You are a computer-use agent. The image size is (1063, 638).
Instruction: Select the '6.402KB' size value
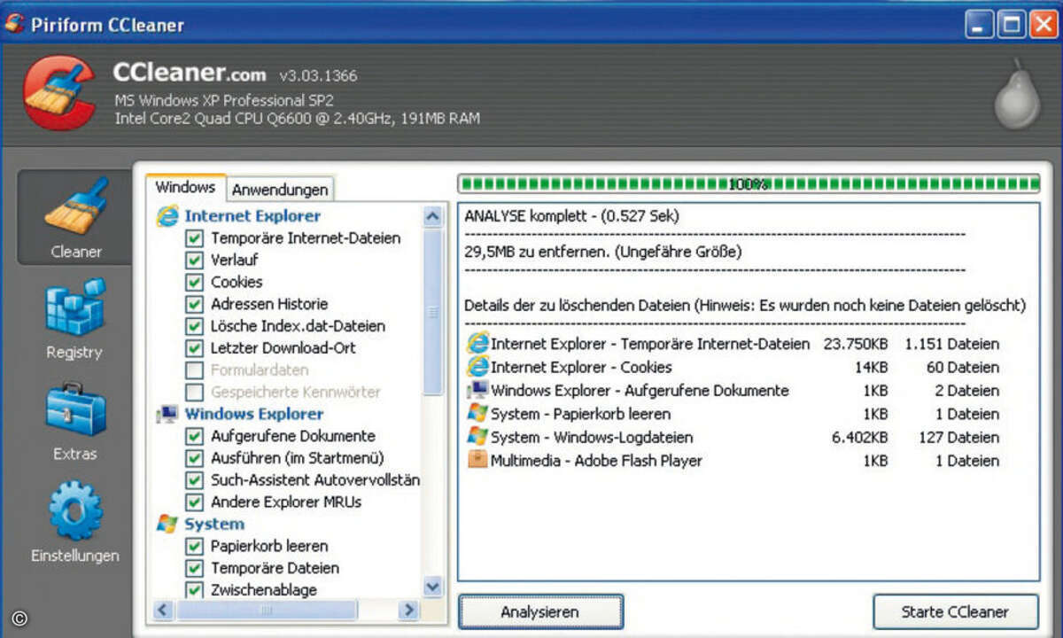click(x=859, y=437)
